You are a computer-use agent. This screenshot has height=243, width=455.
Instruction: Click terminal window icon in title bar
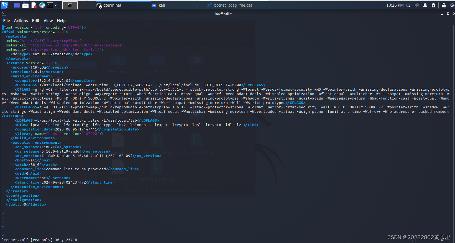coord(4,14)
